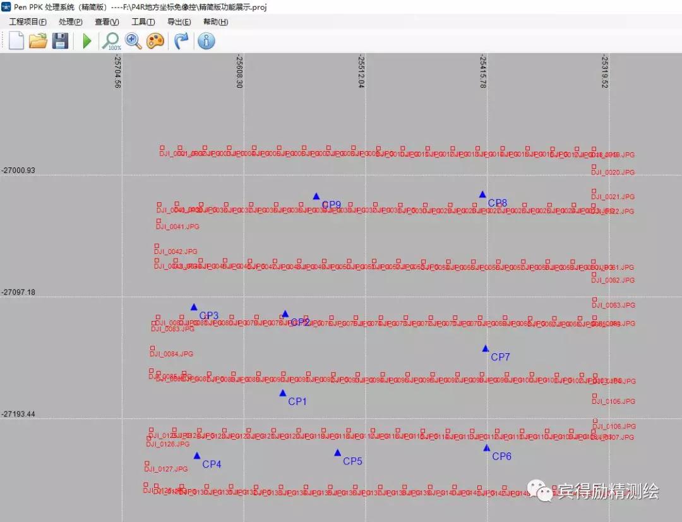Select control point CP9 triangle

pos(316,197)
